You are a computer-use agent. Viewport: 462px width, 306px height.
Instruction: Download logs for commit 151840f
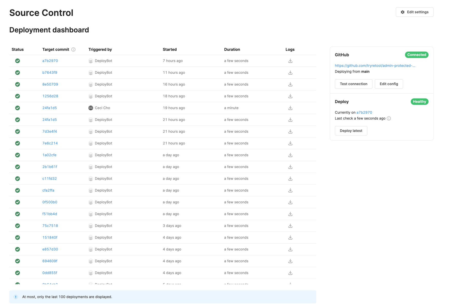(x=290, y=238)
